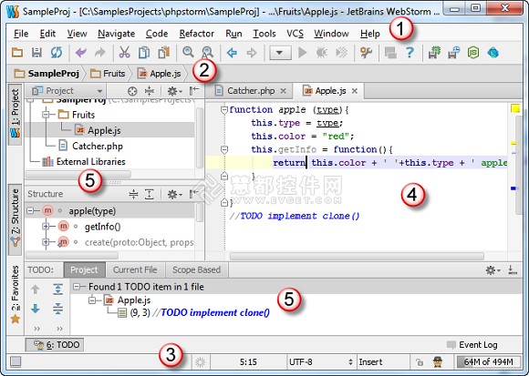Image resolution: width=529 pixels, height=376 pixels.
Task: Toggle the 1: Project side tool button
Action: [15, 115]
